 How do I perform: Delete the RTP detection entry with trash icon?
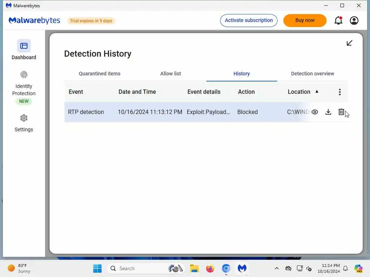click(341, 112)
